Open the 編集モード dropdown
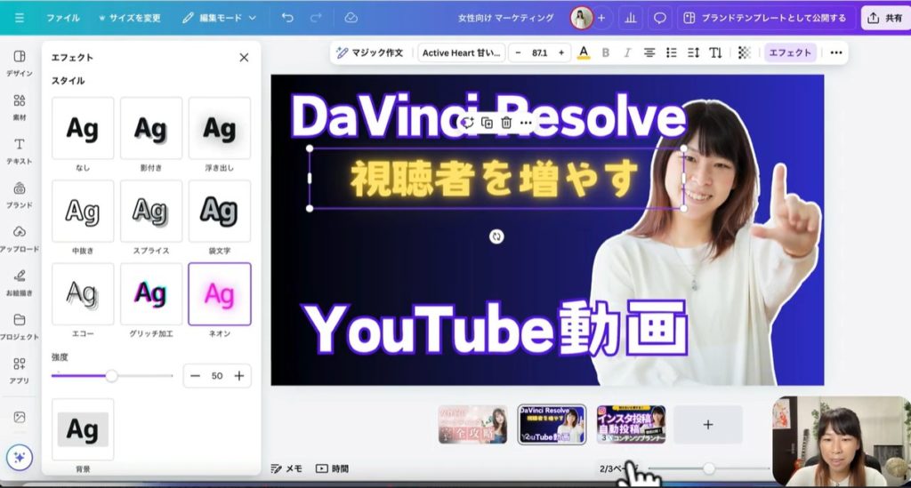Screen dimensions: 911x488 [x=219, y=18]
